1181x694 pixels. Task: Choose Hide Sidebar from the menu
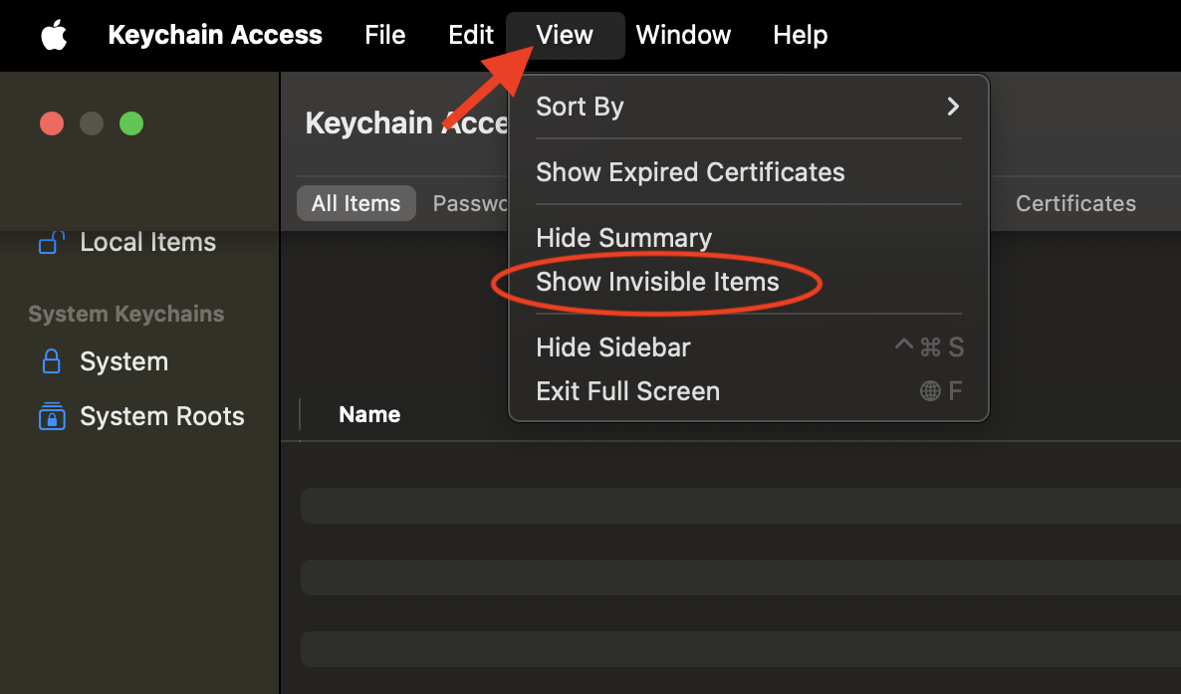click(x=613, y=347)
